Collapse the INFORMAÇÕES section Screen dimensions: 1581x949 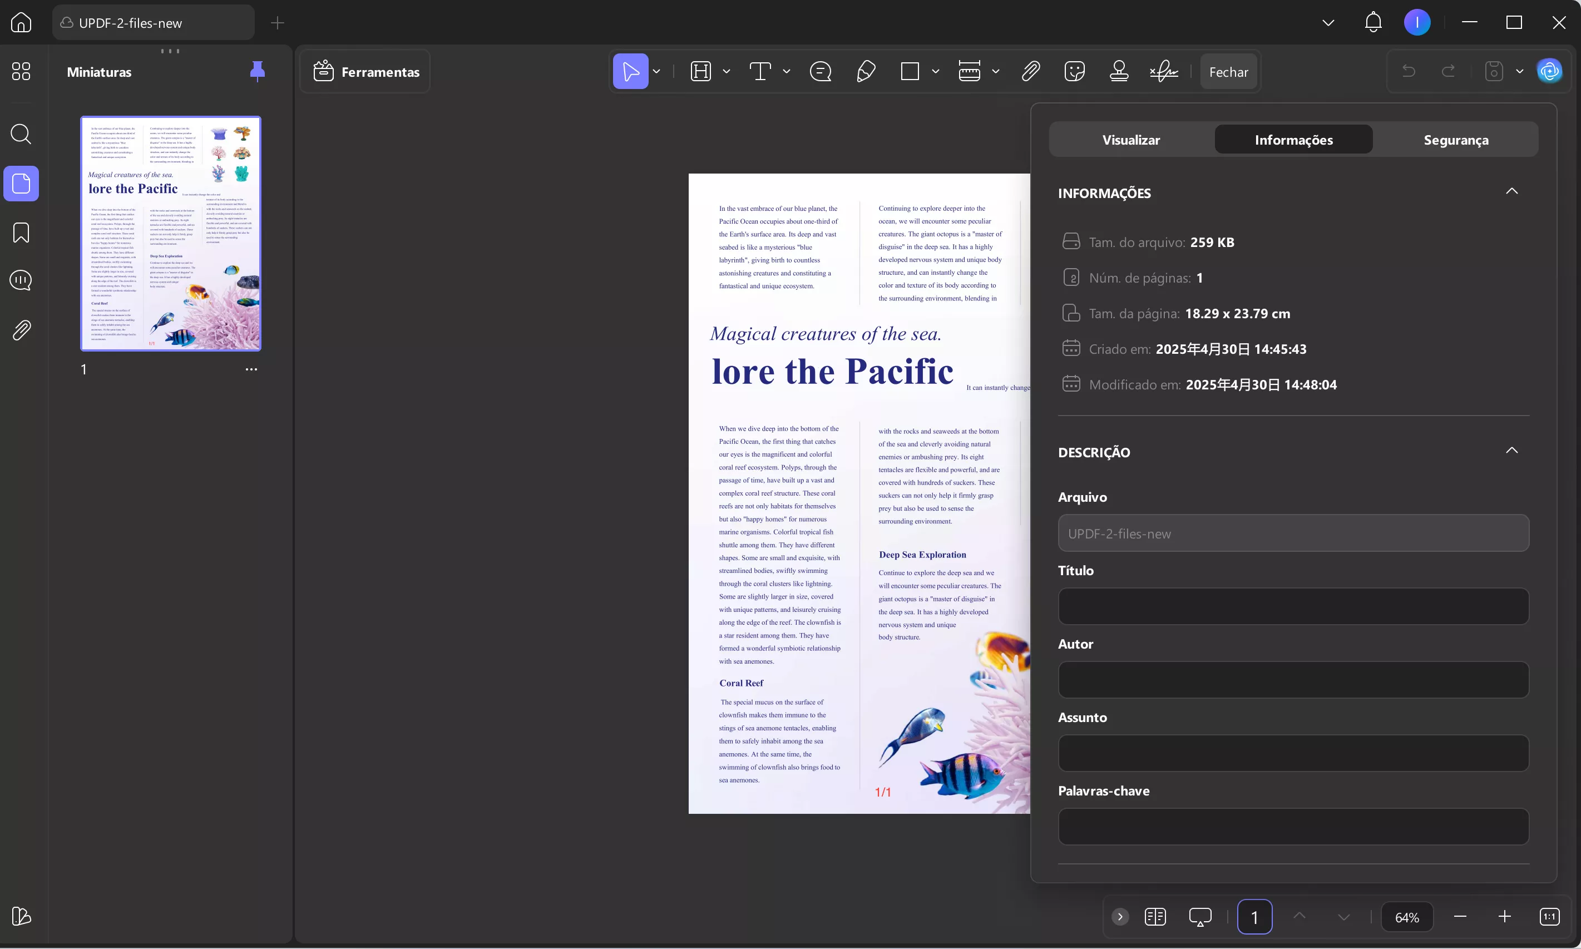[x=1511, y=192]
